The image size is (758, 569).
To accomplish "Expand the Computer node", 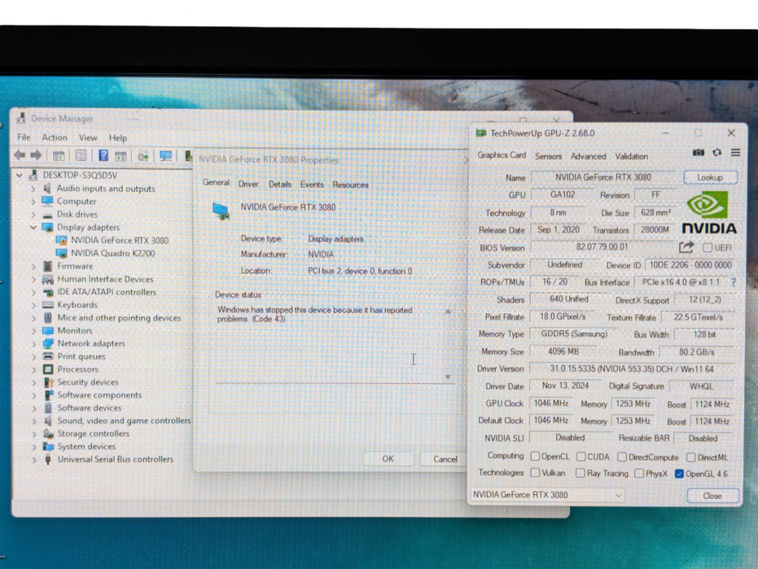I will tap(33, 202).
